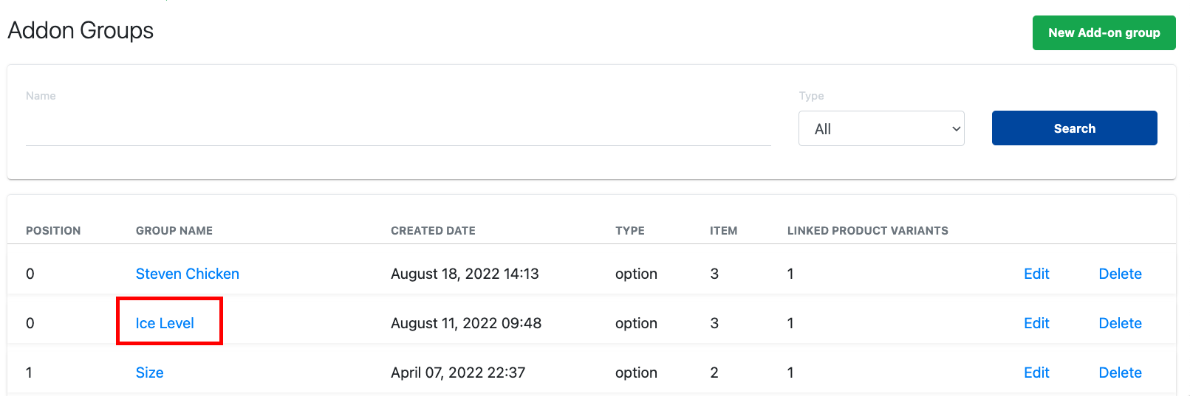Click the ITEM column header
Screen dimensions: 1190x419
(x=724, y=231)
